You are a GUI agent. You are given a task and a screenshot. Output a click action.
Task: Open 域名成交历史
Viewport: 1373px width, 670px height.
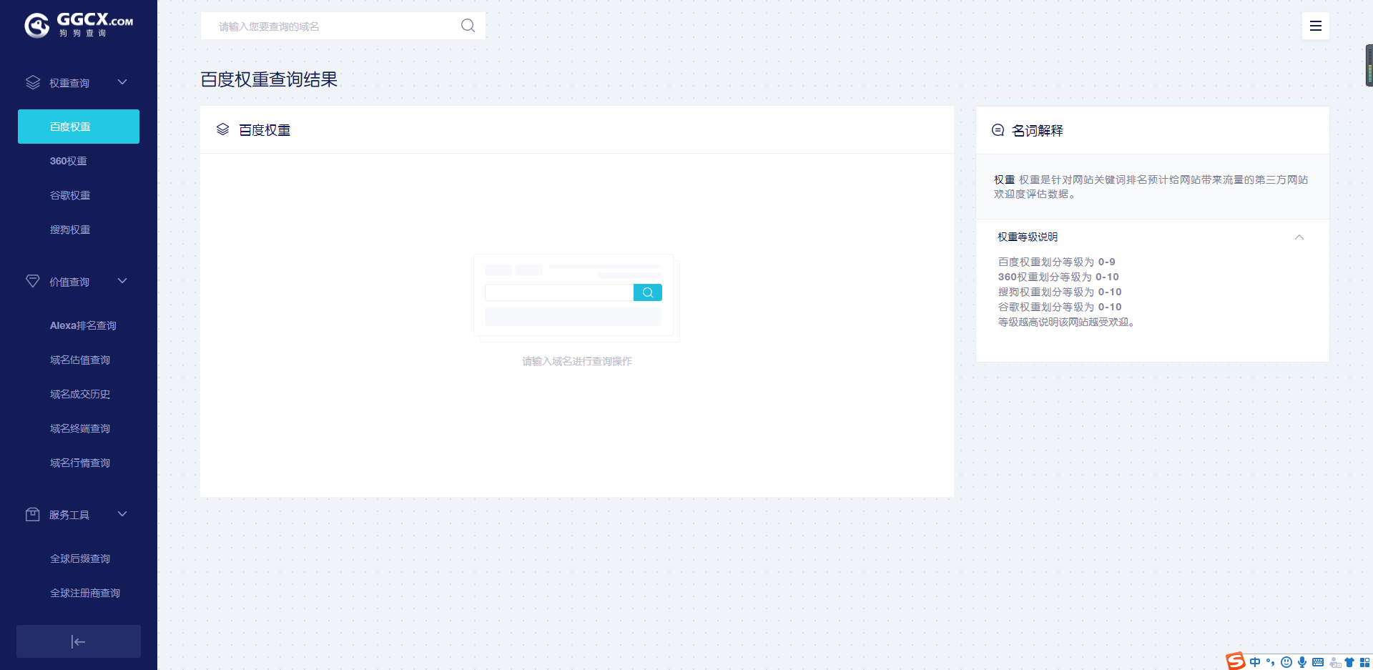click(80, 394)
